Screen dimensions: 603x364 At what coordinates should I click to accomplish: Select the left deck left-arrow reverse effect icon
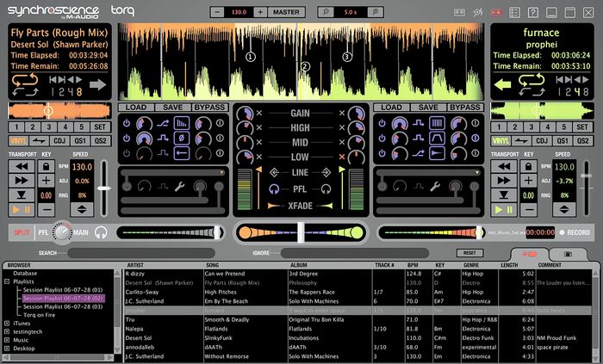182,153
